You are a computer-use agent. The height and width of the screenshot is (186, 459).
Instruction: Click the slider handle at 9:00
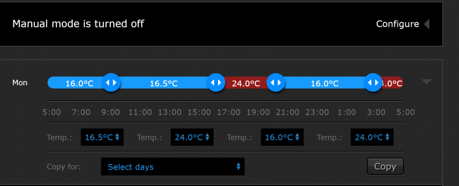click(x=111, y=83)
